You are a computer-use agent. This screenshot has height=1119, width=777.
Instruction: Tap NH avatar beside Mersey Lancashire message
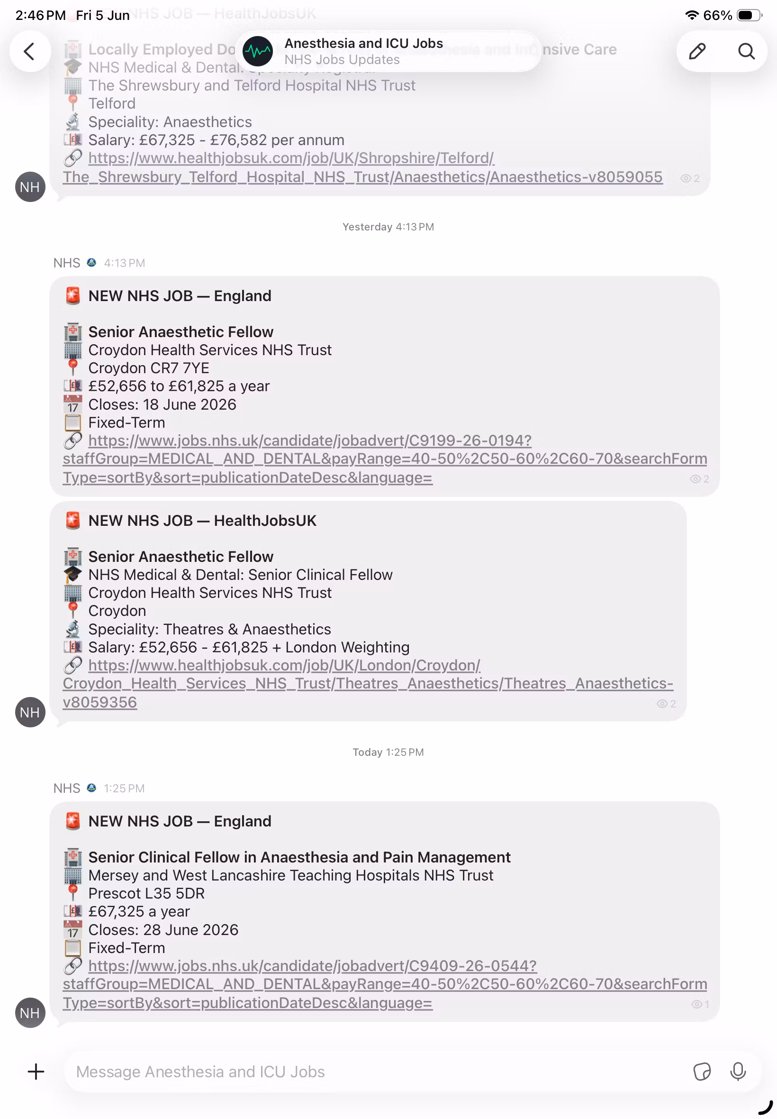click(x=30, y=1012)
